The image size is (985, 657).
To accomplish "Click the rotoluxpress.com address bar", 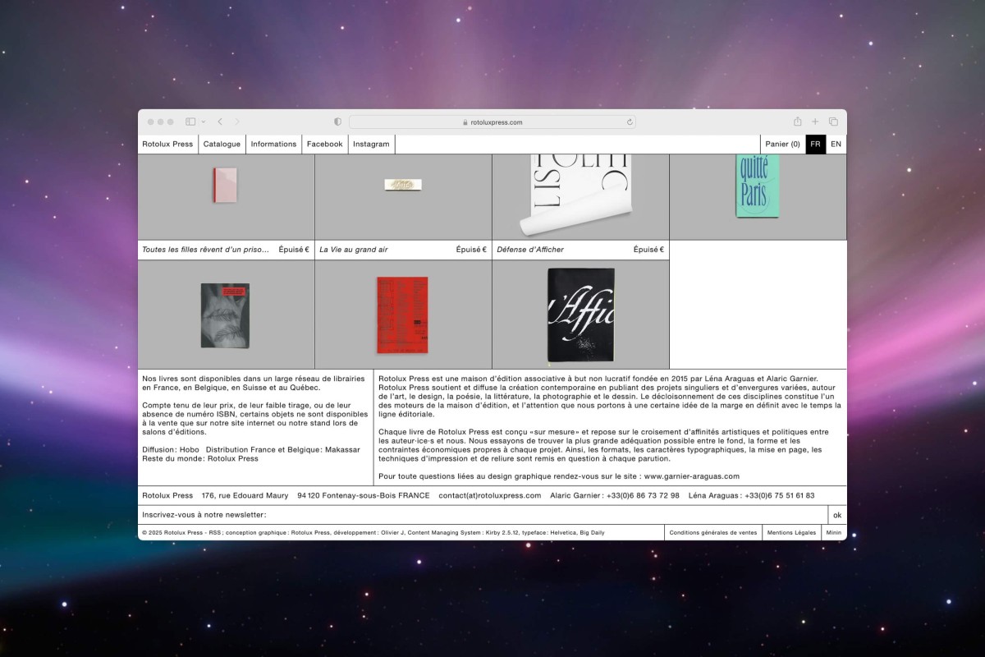I will click(492, 122).
